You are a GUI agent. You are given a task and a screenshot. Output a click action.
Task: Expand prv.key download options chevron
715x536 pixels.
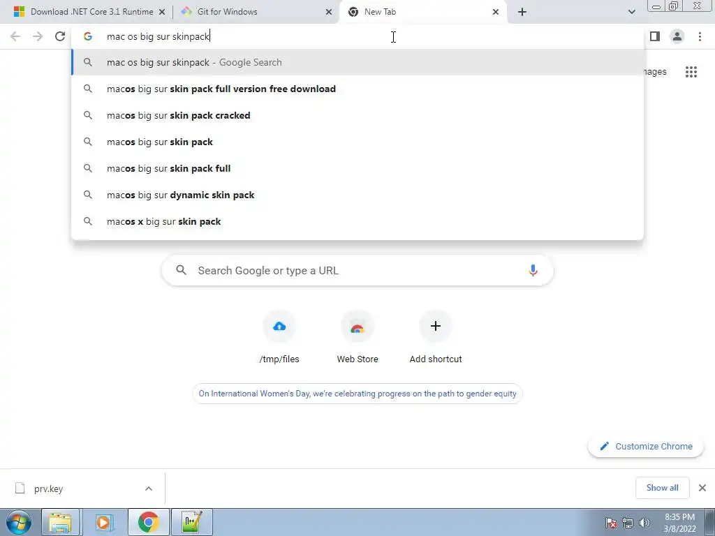click(x=149, y=489)
